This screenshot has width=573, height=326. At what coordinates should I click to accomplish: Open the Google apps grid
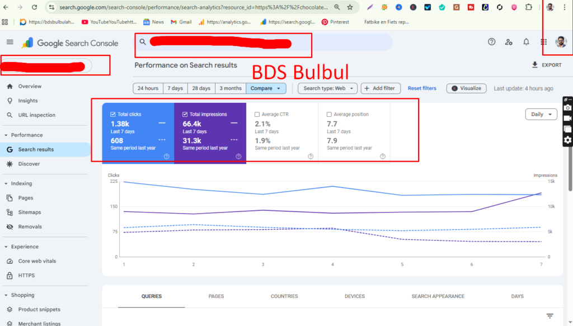542,41
